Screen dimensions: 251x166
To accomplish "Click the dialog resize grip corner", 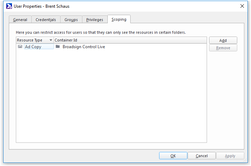I will coord(246,161).
